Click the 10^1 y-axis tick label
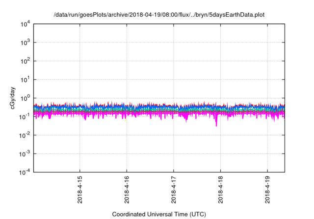314x219 pixels. pos(25,80)
